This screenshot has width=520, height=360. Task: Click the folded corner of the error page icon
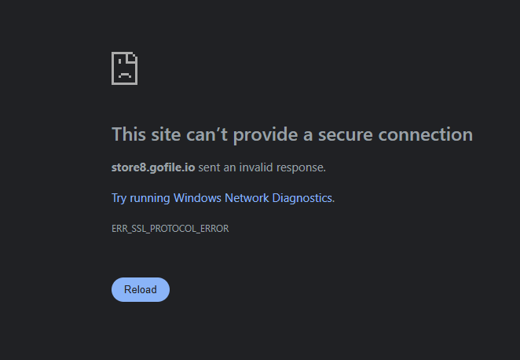pos(134,57)
